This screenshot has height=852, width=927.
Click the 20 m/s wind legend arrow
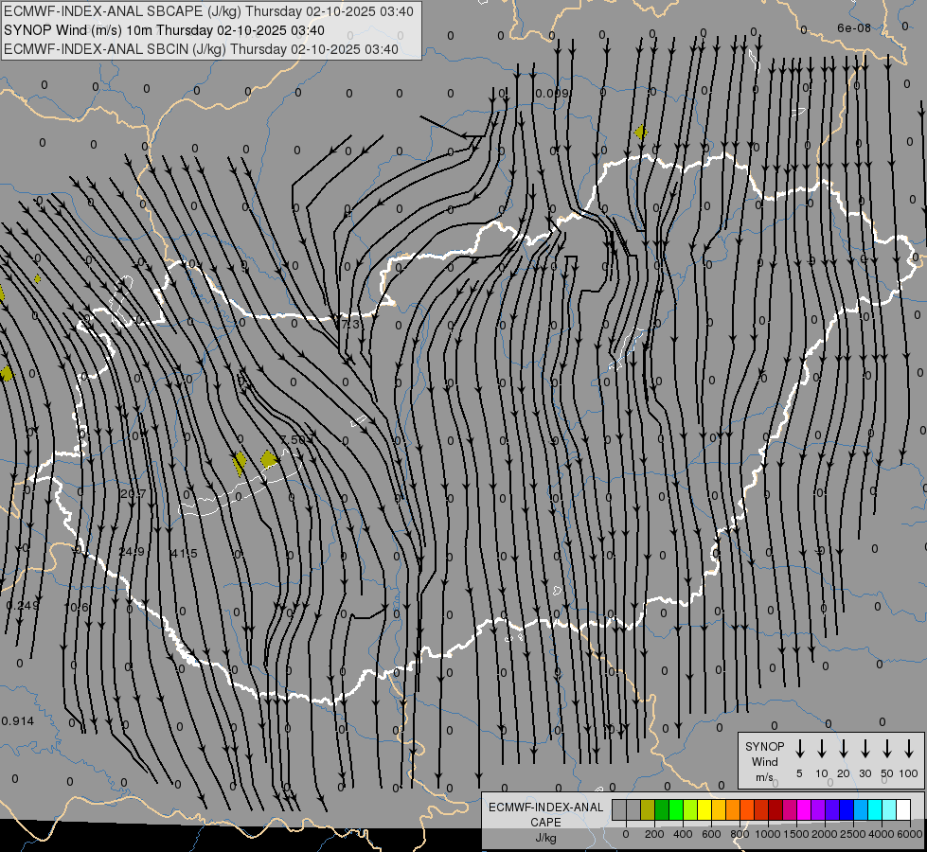pos(844,749)
